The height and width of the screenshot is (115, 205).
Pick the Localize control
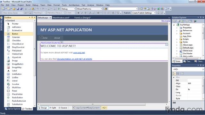tap(15, 84)
